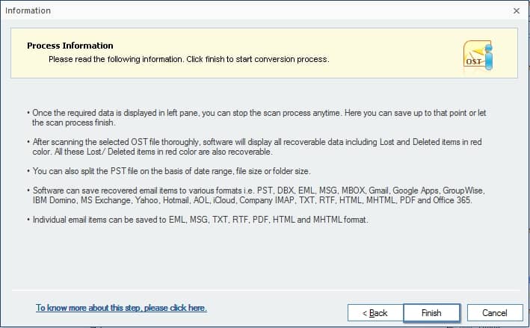Click the 'Information' window title text
530x328 pixels.
point(28,10)
